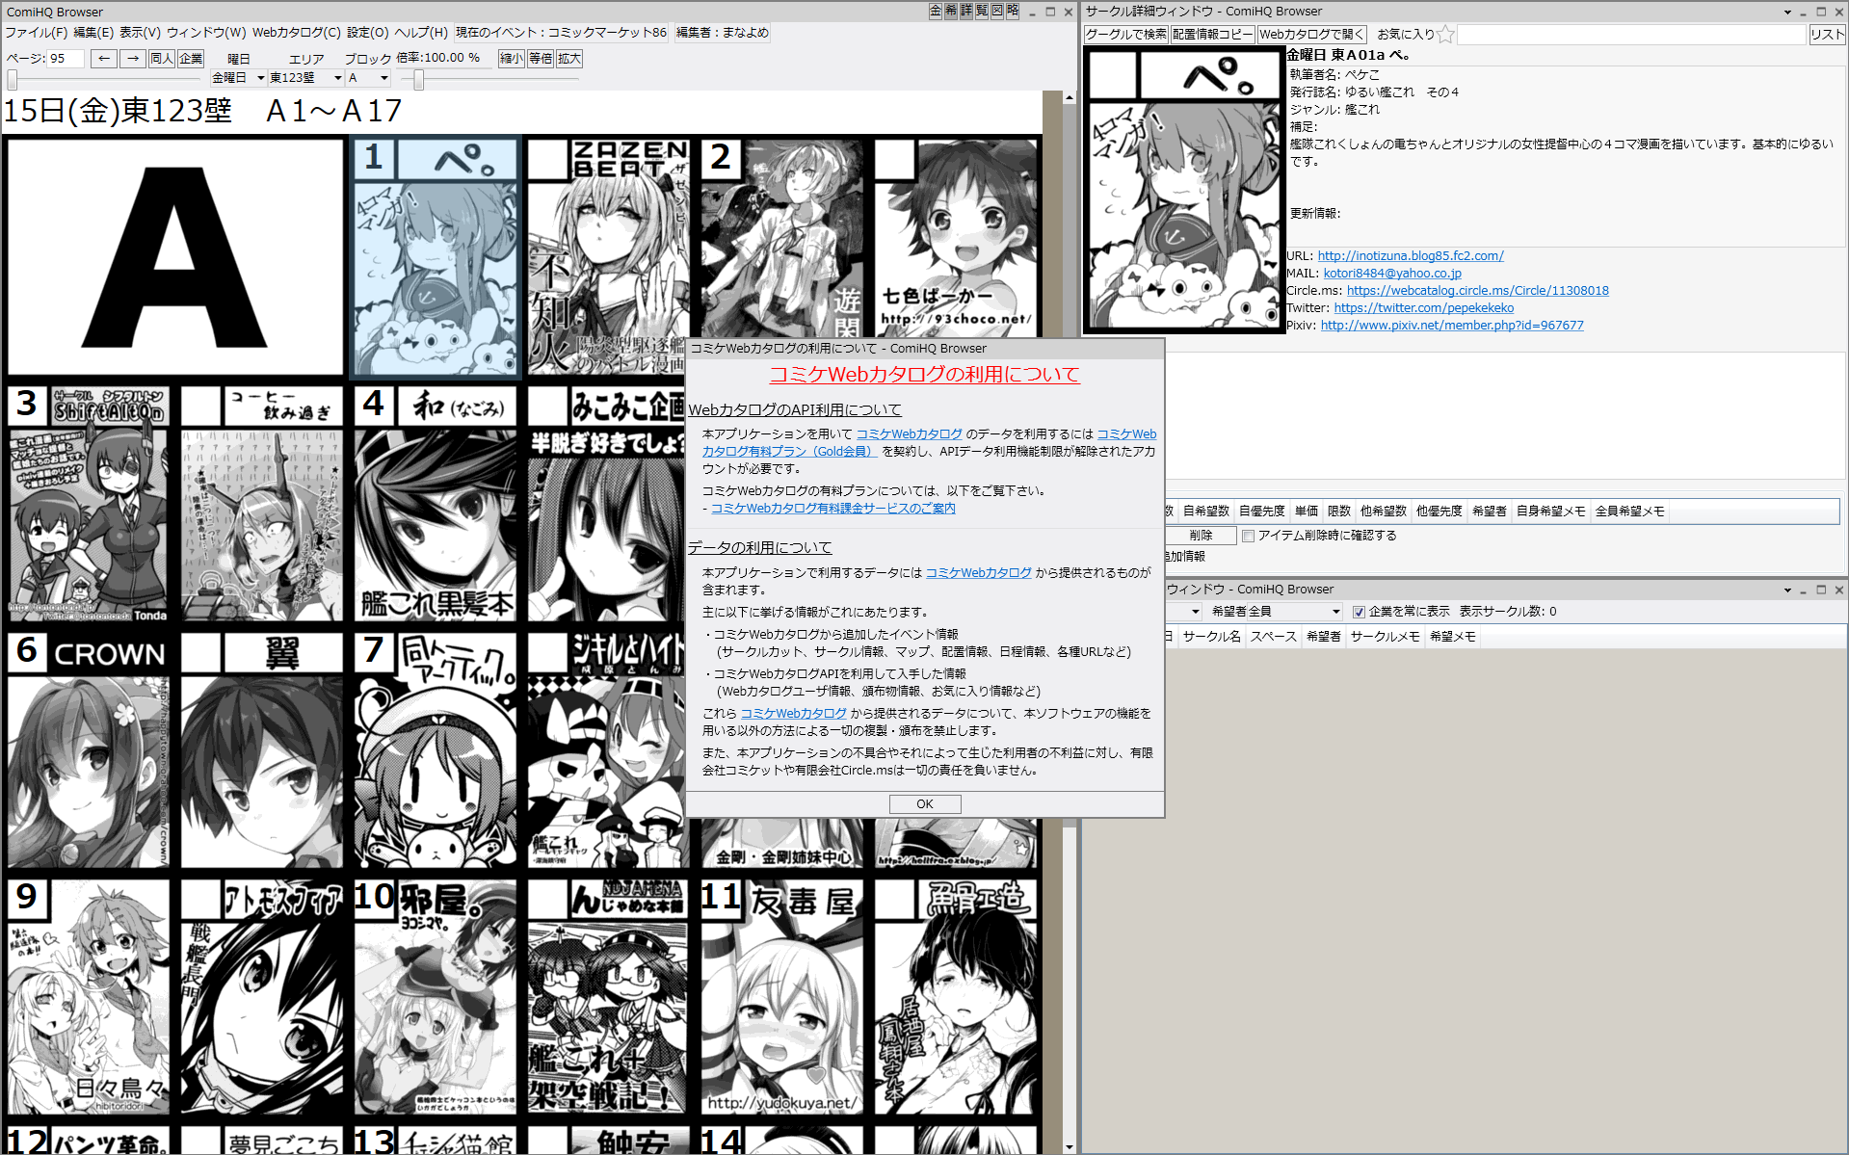Image resolution: width=1849 pixels, height=1155 pixels.
Task: Open the ファイル(F) menu
Action: click(x=36, y=32)
